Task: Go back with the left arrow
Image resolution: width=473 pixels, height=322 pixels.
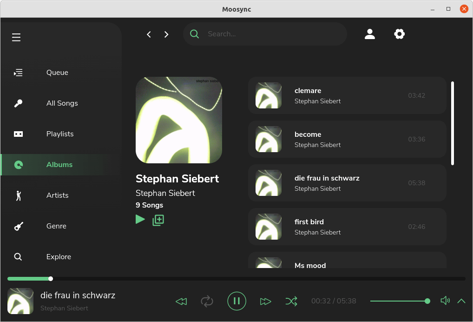Action: [x=149, y=34]
